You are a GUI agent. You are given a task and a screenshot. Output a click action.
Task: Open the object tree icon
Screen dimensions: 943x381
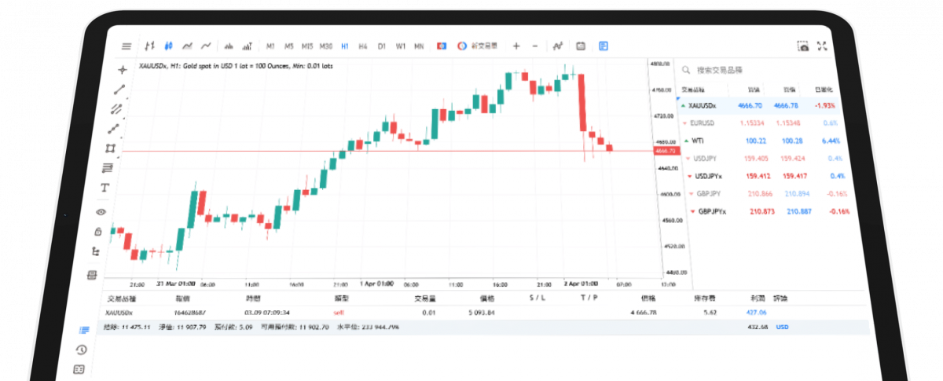[95, 252]
